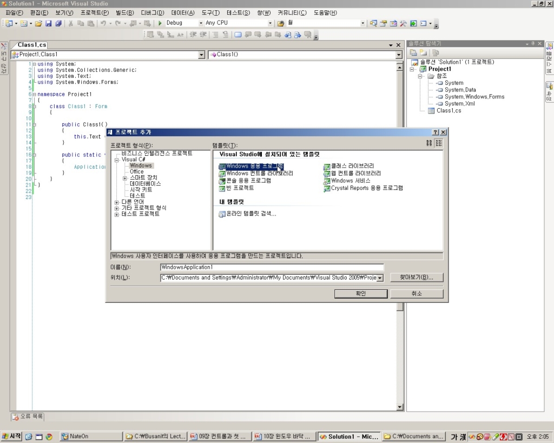Image resolution: width=554 pixels, height=443 pixels.
Task: Click 확인 button in dialog
Action: pyautogui.click(x=361, y=294)
